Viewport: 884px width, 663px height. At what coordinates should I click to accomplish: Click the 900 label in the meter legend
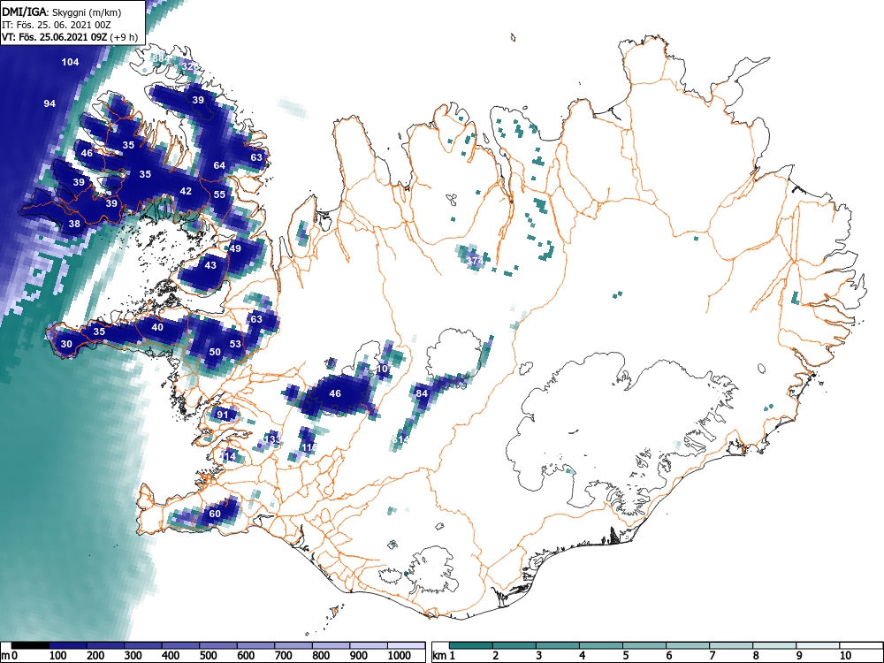359,655
